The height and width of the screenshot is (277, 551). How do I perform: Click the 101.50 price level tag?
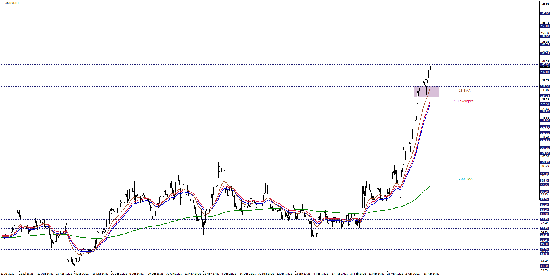545,163
